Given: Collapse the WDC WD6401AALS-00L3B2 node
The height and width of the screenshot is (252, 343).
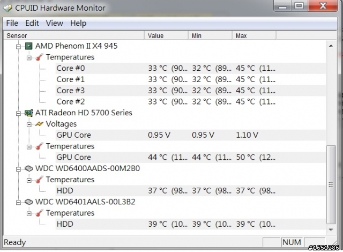Looking at the screenshot, I should [19, 203].
